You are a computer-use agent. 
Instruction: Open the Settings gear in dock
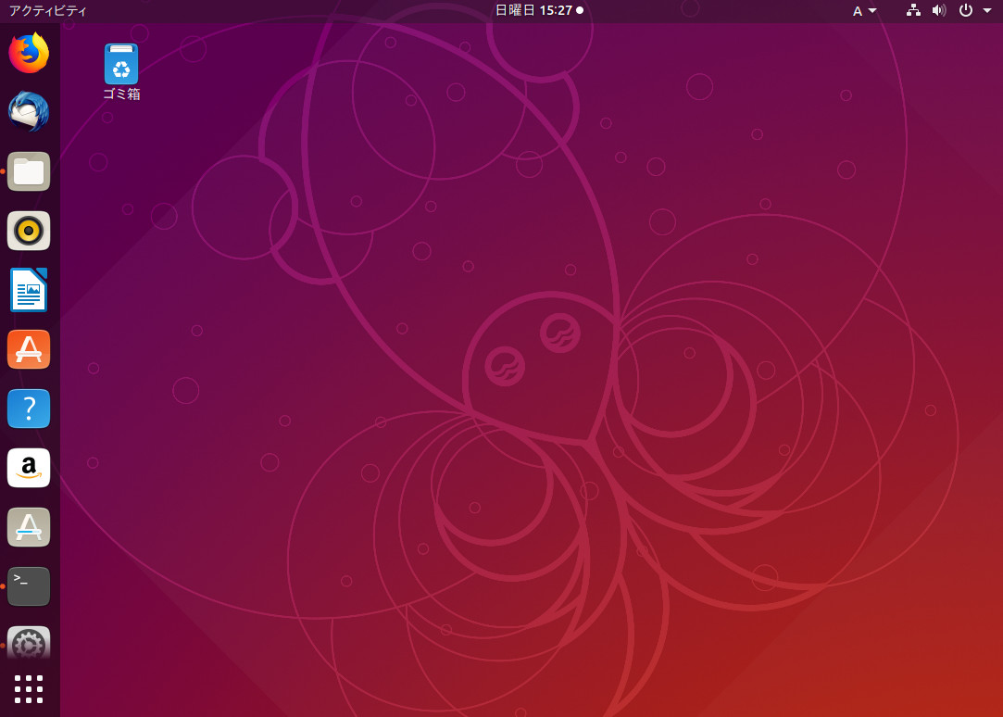click(x=29, y=644)
